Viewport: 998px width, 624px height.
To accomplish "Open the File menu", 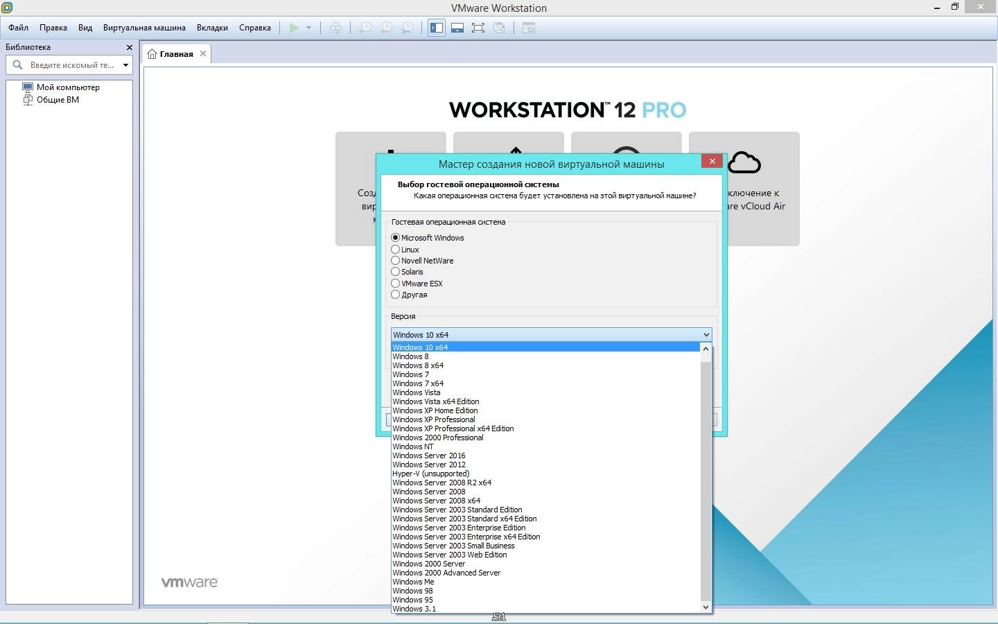I will pyautogui.click(x=19, y=28).
